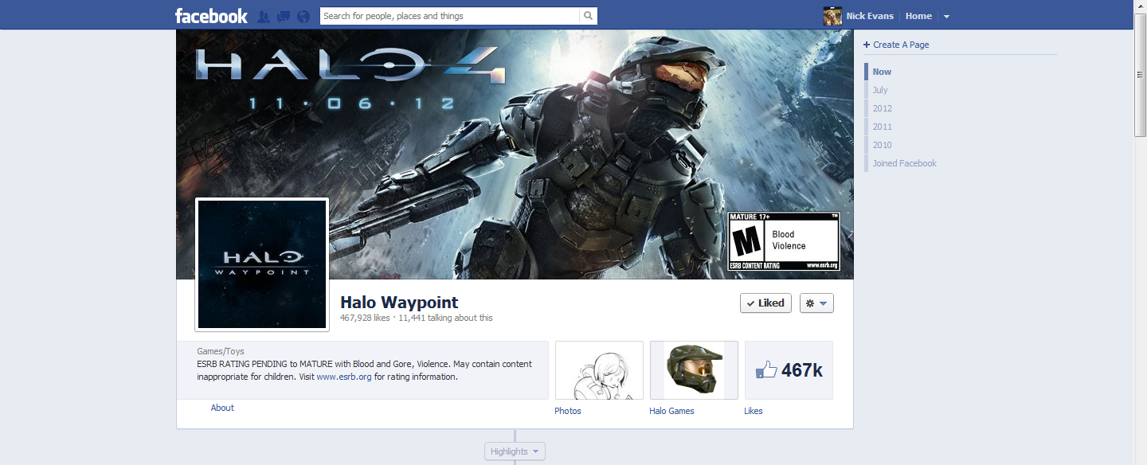The height and width of the screenshot is (465, 1147).
Task: Click inside the Facebook search field
Action: point(450,16)
